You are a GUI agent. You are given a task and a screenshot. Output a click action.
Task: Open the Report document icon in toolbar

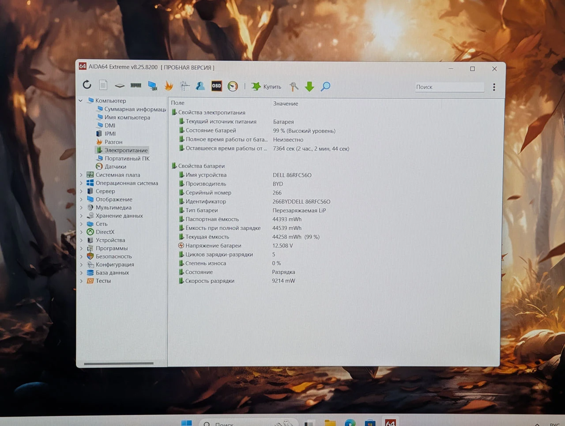coord(103,85)
